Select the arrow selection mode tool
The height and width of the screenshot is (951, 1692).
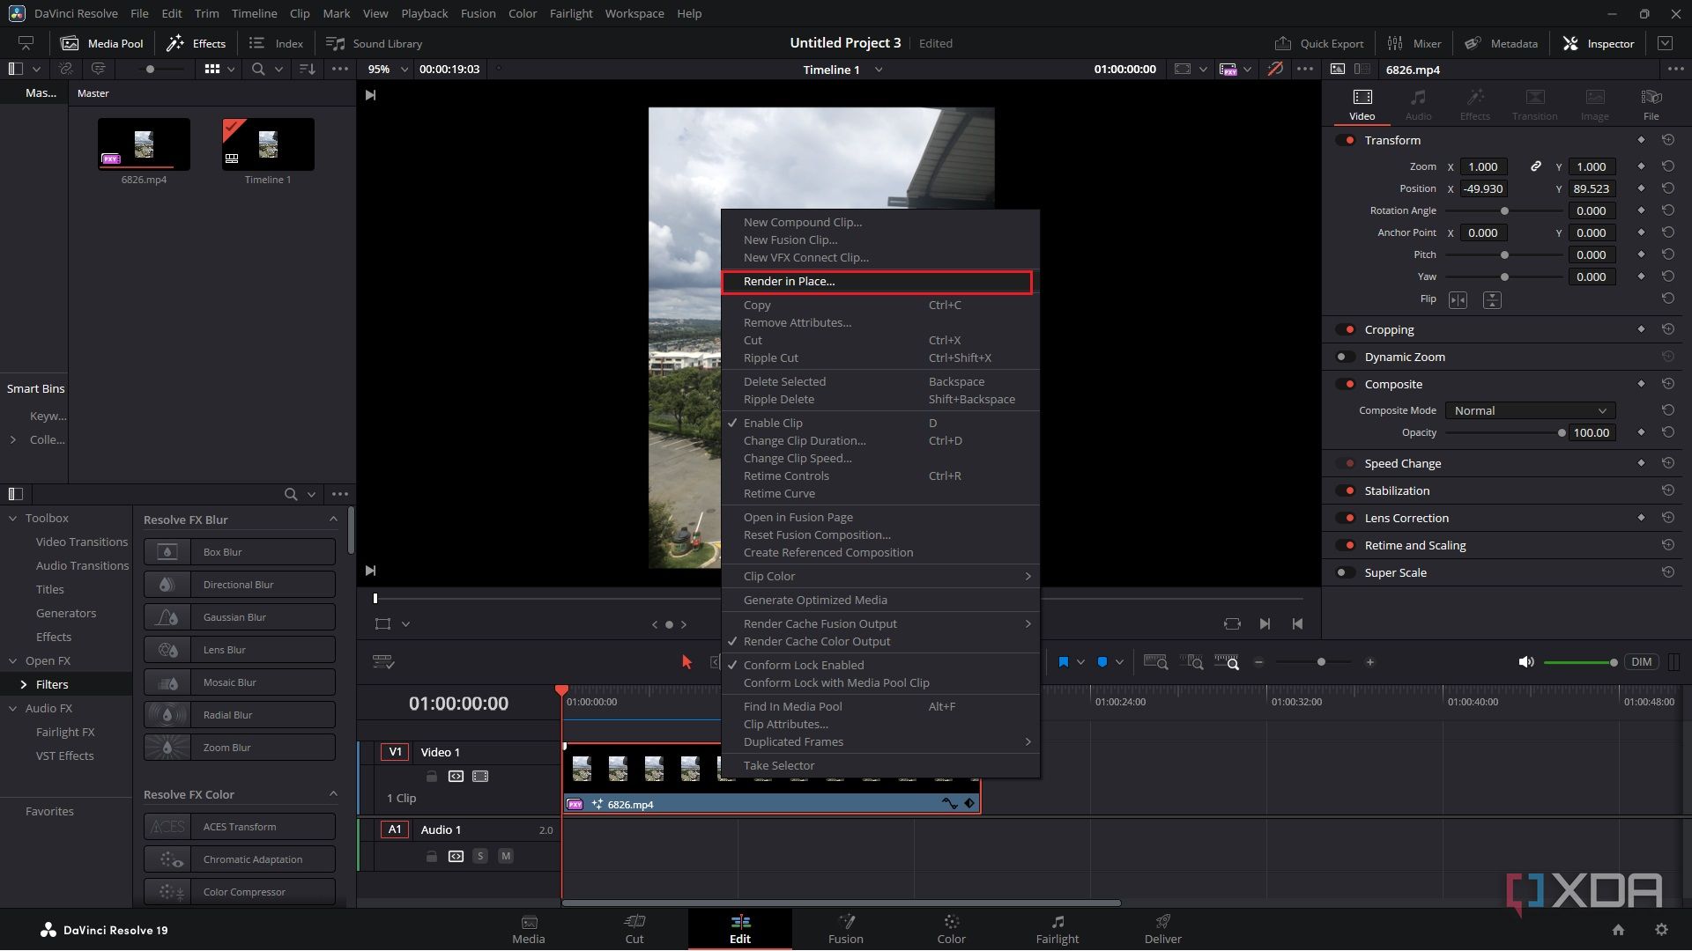686,662
